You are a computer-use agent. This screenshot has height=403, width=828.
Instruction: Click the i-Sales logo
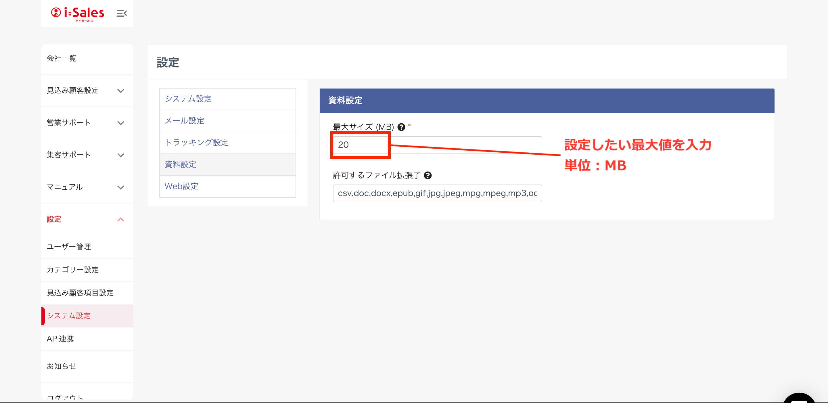point(77,14)
